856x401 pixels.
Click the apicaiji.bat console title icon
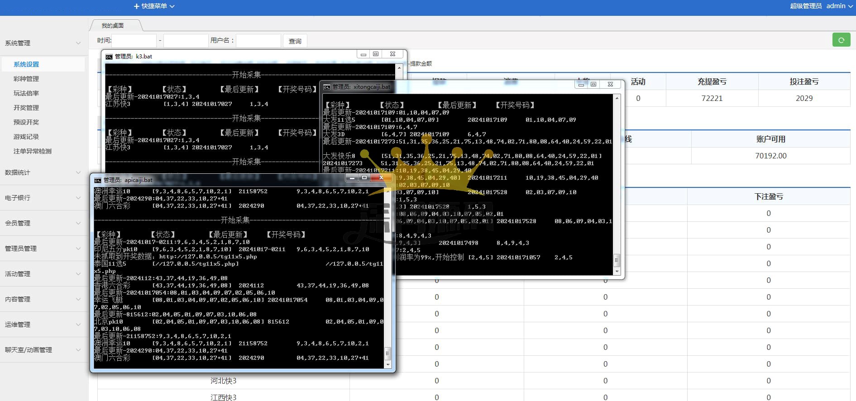point(97,180)
